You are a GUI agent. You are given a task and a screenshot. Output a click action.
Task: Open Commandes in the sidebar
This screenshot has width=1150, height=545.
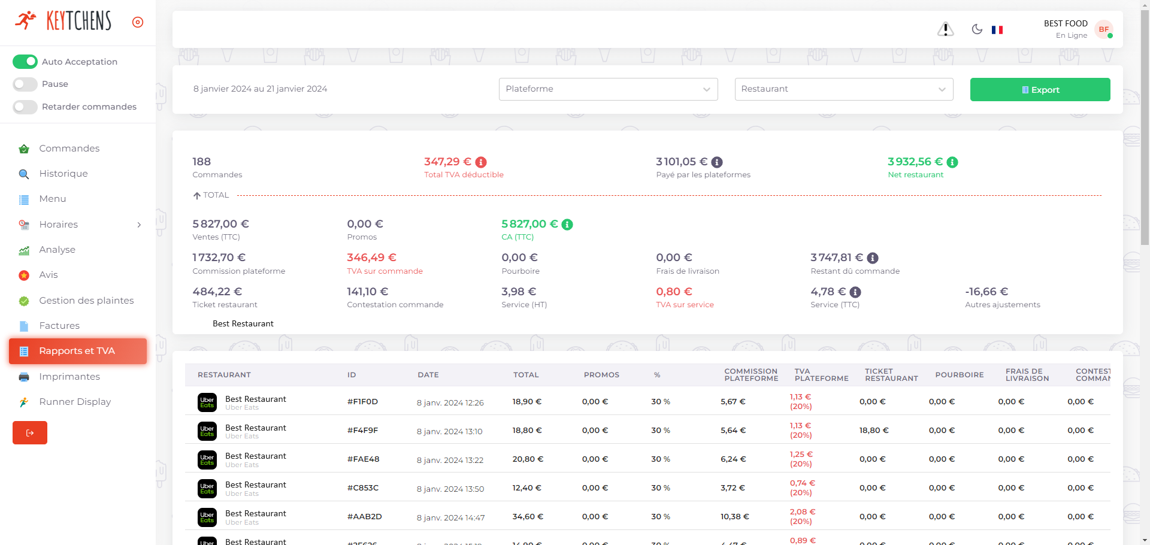pos(69,149)
